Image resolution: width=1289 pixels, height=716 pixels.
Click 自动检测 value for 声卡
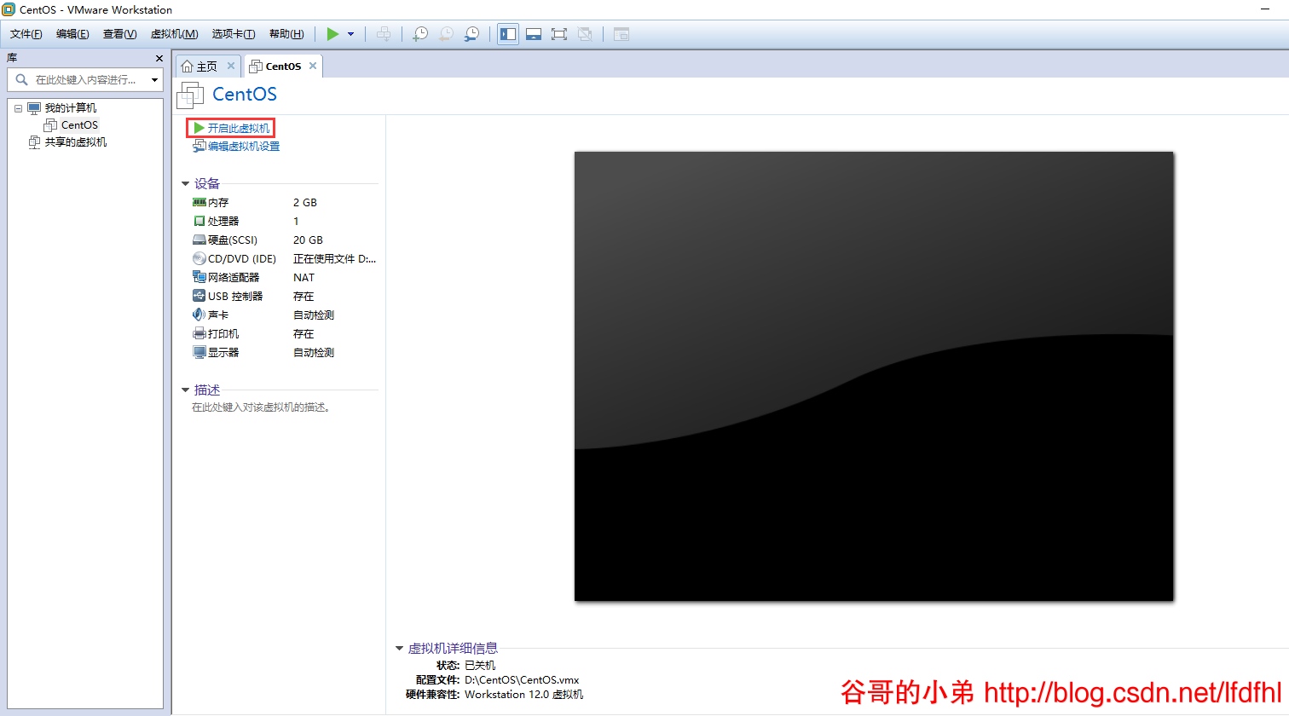pos(314,315)
